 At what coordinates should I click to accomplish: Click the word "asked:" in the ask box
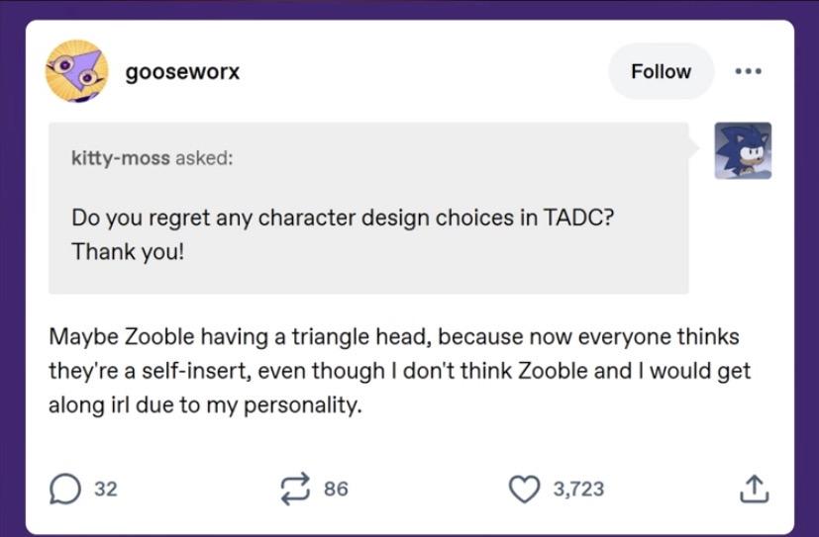click(x=204, y=158)
